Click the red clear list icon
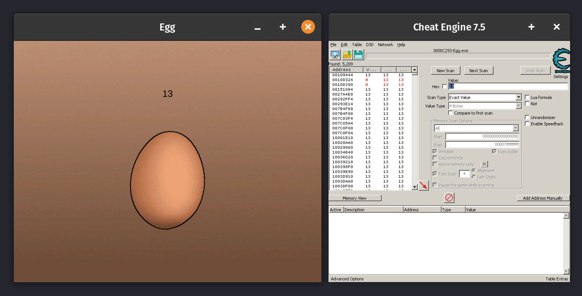Viewport: 582px width, 296px height. point(449,197)
